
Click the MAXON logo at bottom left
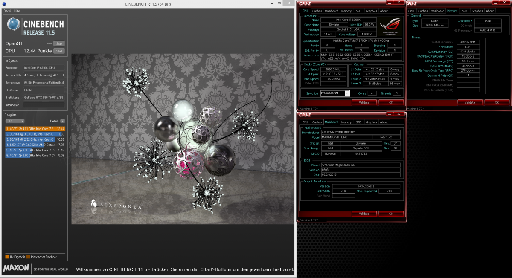[16, 268]
